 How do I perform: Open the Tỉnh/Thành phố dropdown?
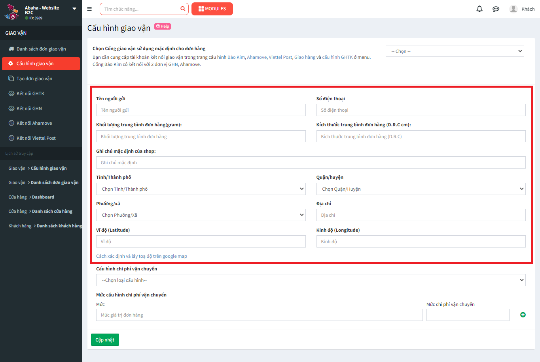click(201, 189)
